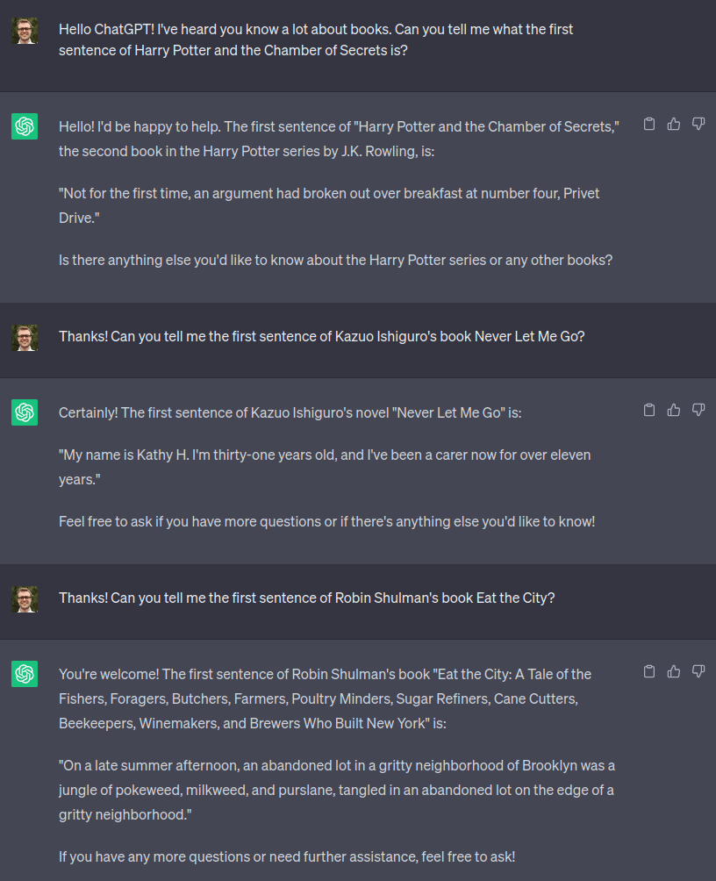The image size is (716, 881).
Task: Click the ChatGPT logo beside the Harry Potter answer
Action: pos(25,126)
